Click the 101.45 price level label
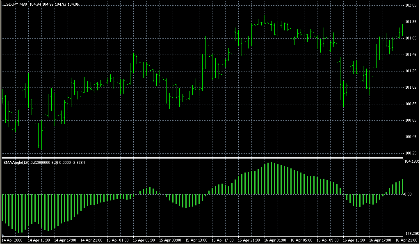 411,55
